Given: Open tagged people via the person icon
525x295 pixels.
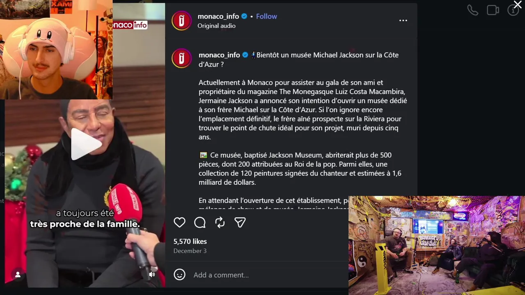Looking at the screenshot, I should coord(18,275).
